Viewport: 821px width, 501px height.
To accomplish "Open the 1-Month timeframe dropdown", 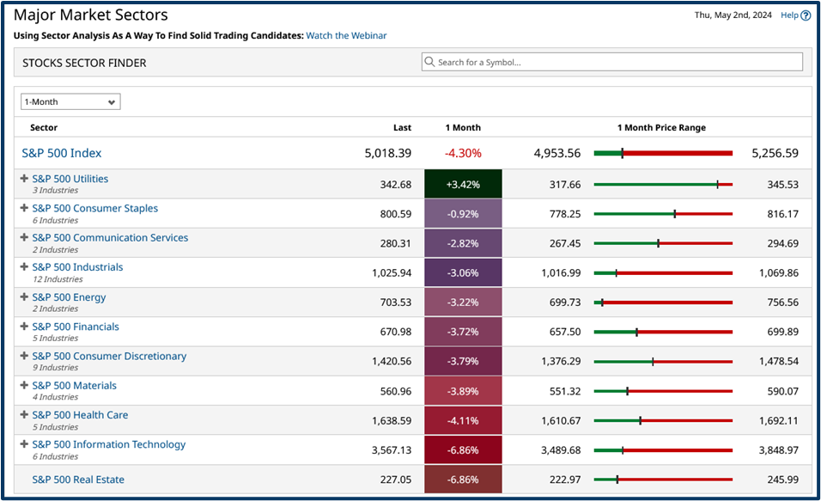I will [x=70, y=101].
